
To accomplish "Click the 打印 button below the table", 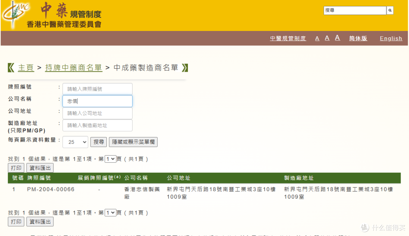I will pyautogui.click(x=16, y=222).
